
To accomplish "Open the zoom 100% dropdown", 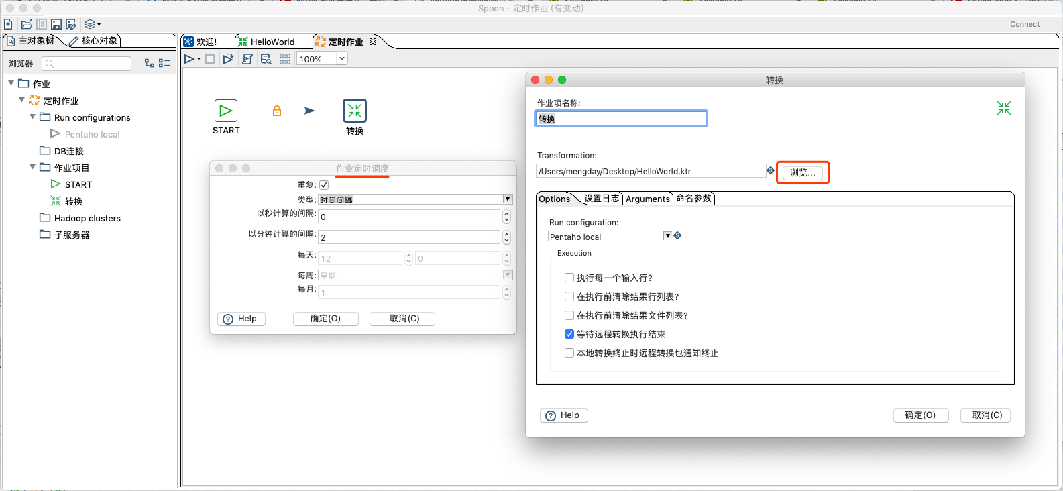I will click(342, 59).
